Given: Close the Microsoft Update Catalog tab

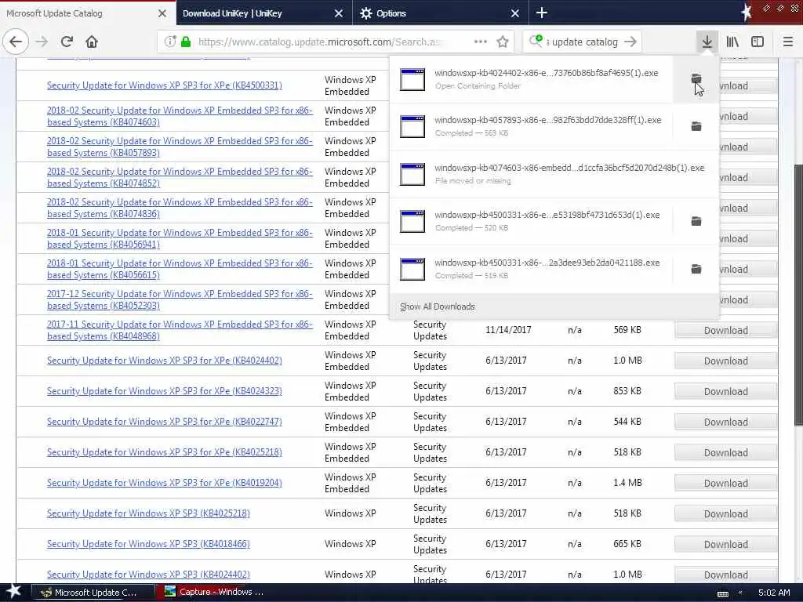Looking at the screenshot, I should tap(162, 13).
